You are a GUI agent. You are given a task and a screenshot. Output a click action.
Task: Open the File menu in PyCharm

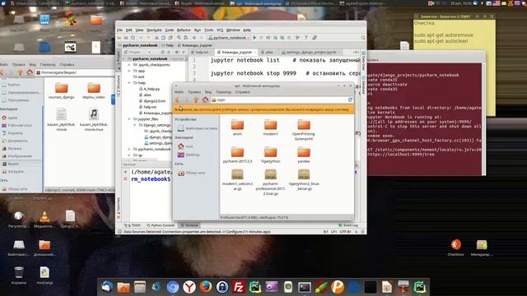click(x=119, y=30)
